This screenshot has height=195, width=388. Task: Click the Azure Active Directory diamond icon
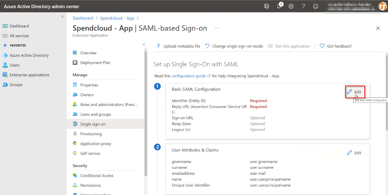click(5, 55)
